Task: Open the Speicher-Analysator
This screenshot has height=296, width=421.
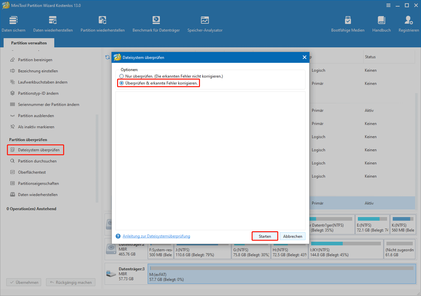Action: click(205, 23)
